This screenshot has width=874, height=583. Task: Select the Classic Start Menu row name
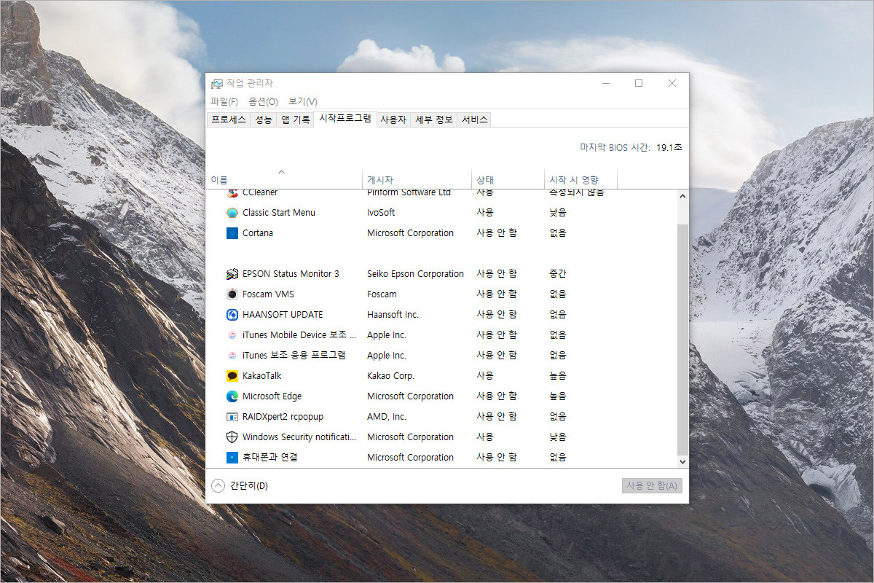pyautogui.click(x=279, y=213)
